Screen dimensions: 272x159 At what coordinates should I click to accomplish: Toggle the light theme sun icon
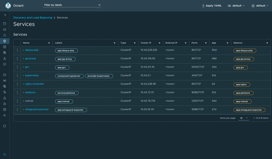pos(5,154)
